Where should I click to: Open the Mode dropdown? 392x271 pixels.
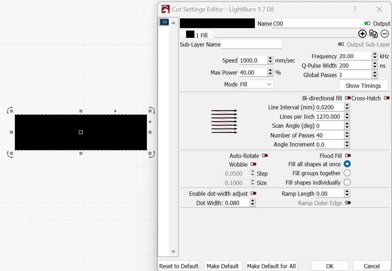(x=256, y=84)
